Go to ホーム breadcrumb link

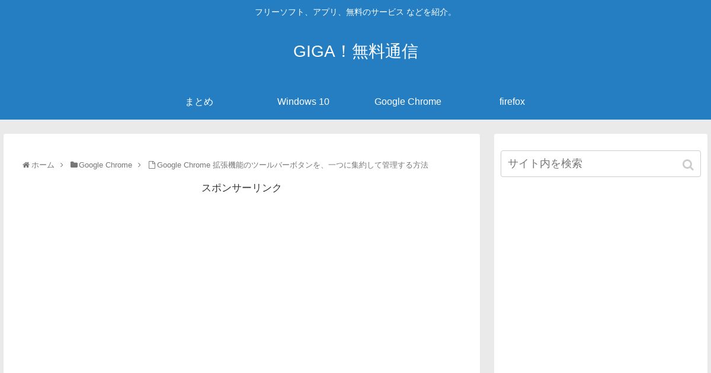click(43, 165)
